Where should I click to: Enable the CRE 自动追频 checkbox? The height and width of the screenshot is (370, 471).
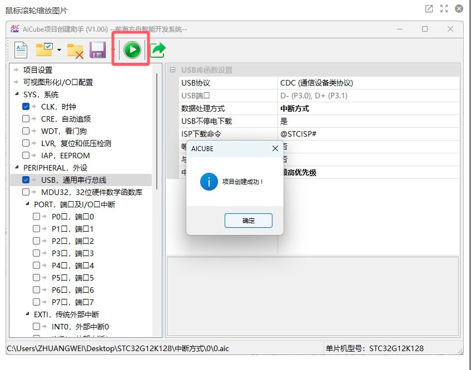point(26,118)
